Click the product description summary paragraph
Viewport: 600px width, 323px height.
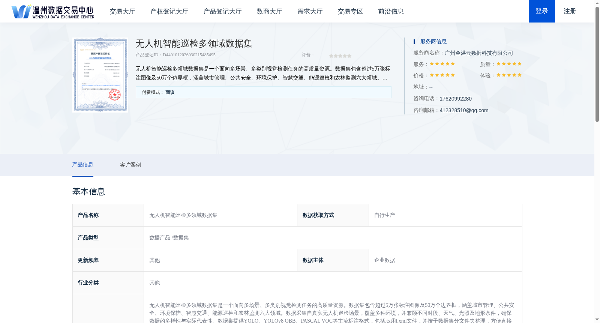[263, 74]
